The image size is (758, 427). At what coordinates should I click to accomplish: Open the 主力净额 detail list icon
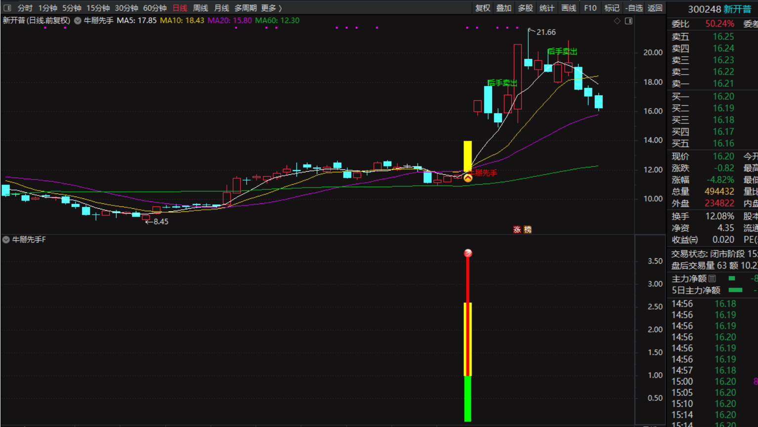(712, 279)
